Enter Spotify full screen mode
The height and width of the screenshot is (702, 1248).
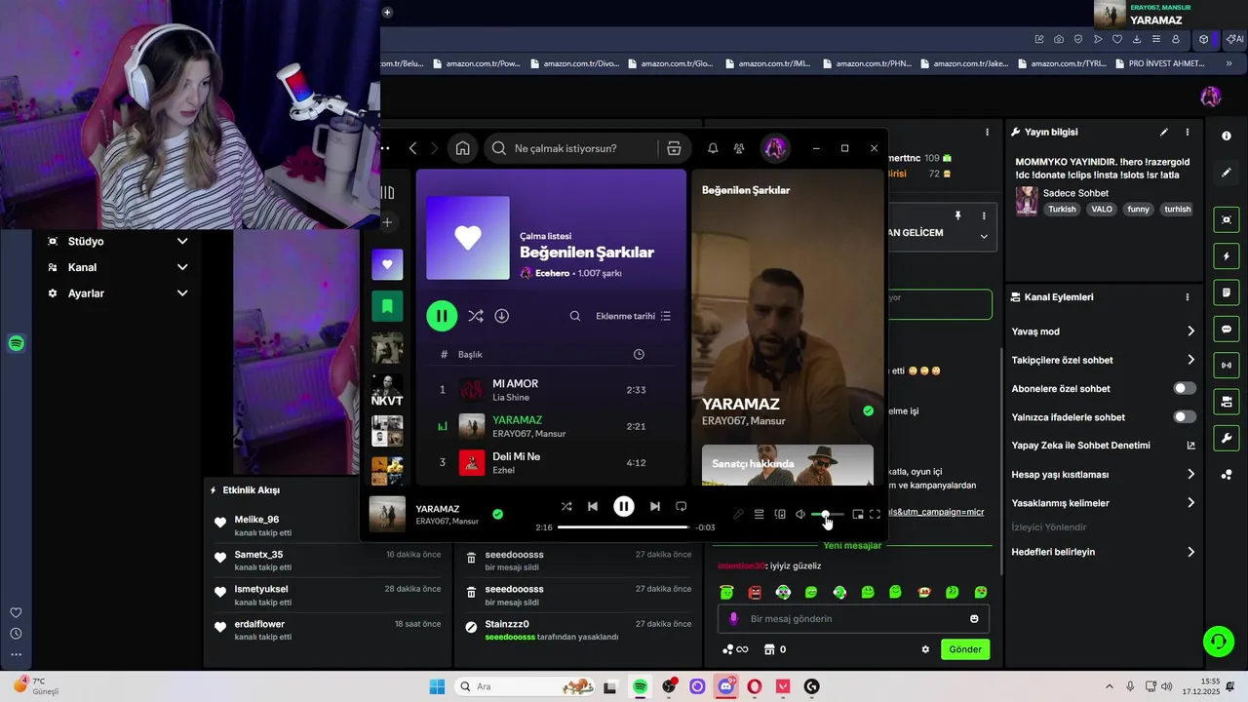pos(875,514)
